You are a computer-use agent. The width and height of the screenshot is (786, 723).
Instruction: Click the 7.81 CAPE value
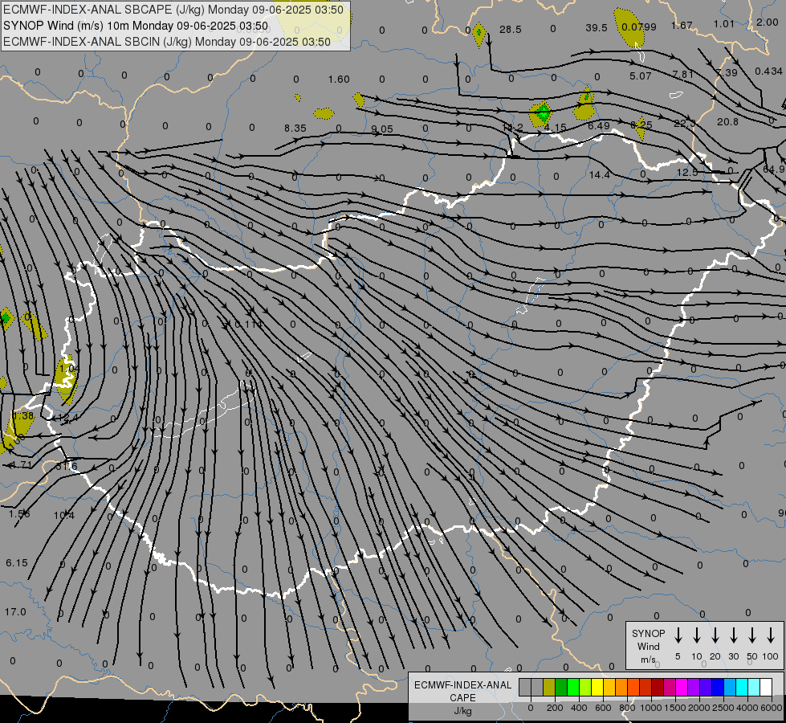(683, 74)
